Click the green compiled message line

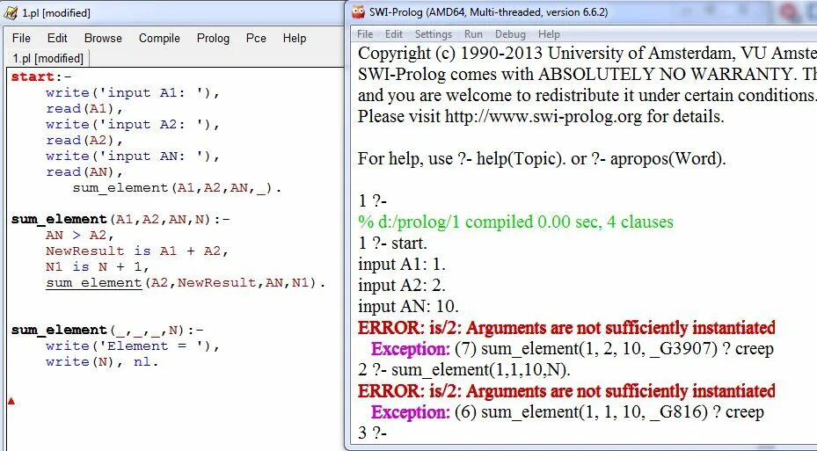click(516, 222)
